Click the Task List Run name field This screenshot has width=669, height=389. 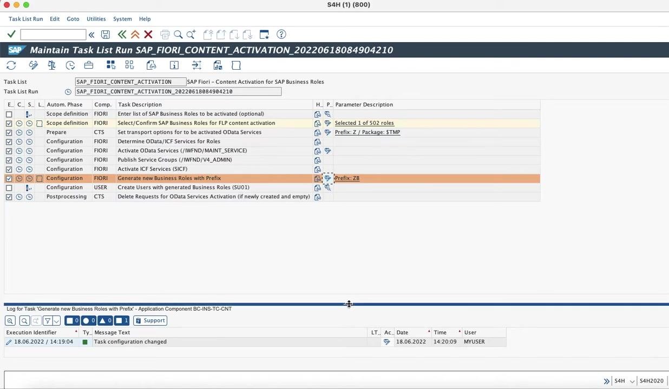[x=178, y=91]
